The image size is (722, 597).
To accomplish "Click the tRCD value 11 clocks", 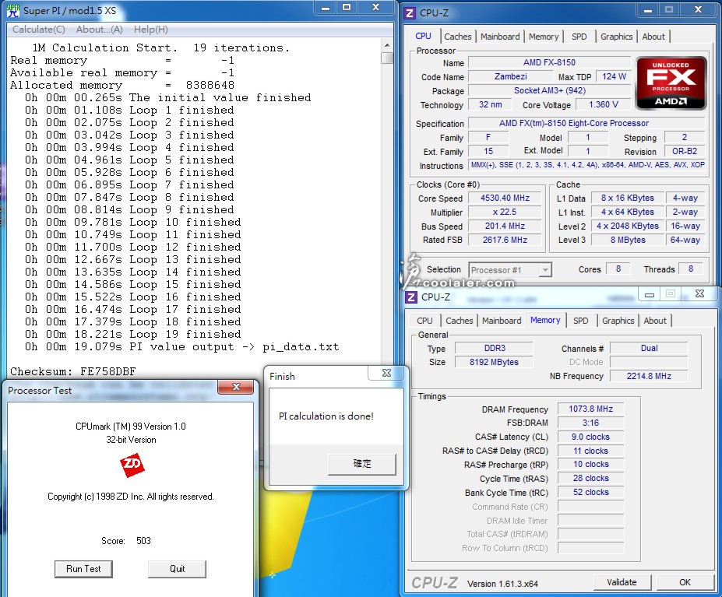I will tap(591, 451).
